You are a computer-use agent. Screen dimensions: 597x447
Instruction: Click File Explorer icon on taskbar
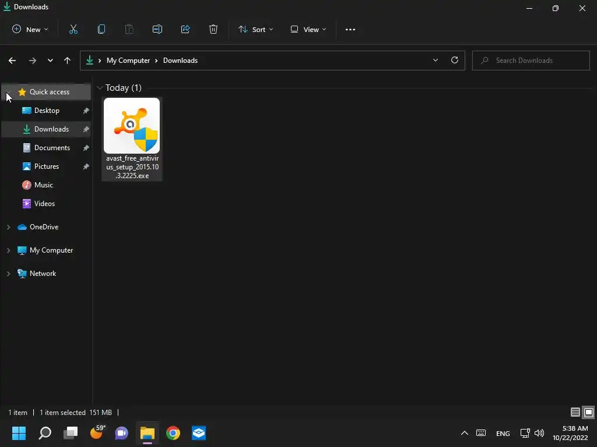tap(148, 433)
